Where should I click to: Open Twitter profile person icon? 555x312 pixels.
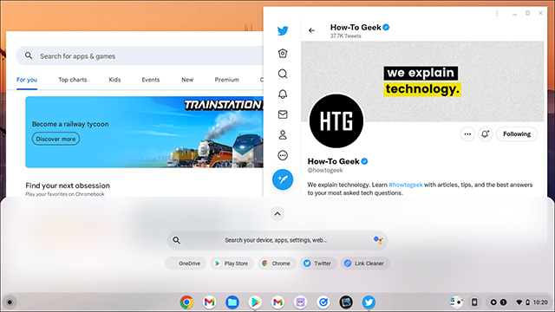click(x=283, y=135)
